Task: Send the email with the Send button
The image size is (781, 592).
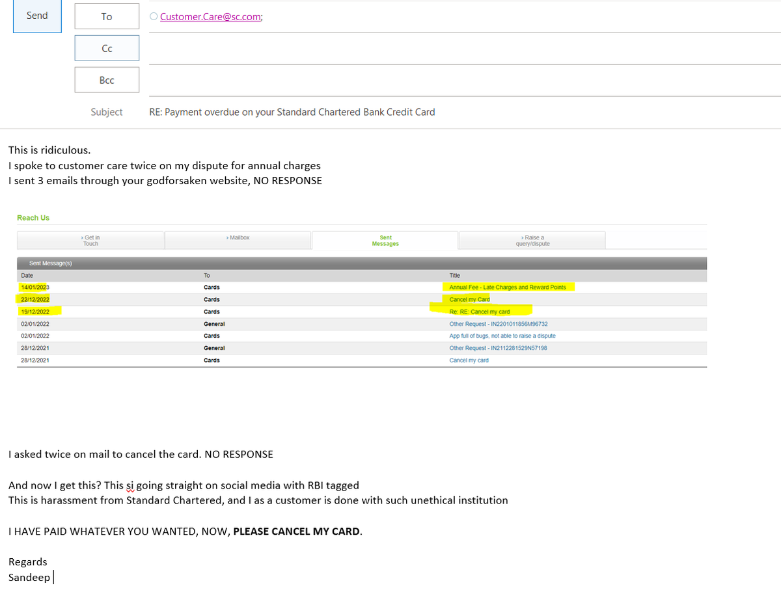Action: pyautogui.click(x=37, y=16)
